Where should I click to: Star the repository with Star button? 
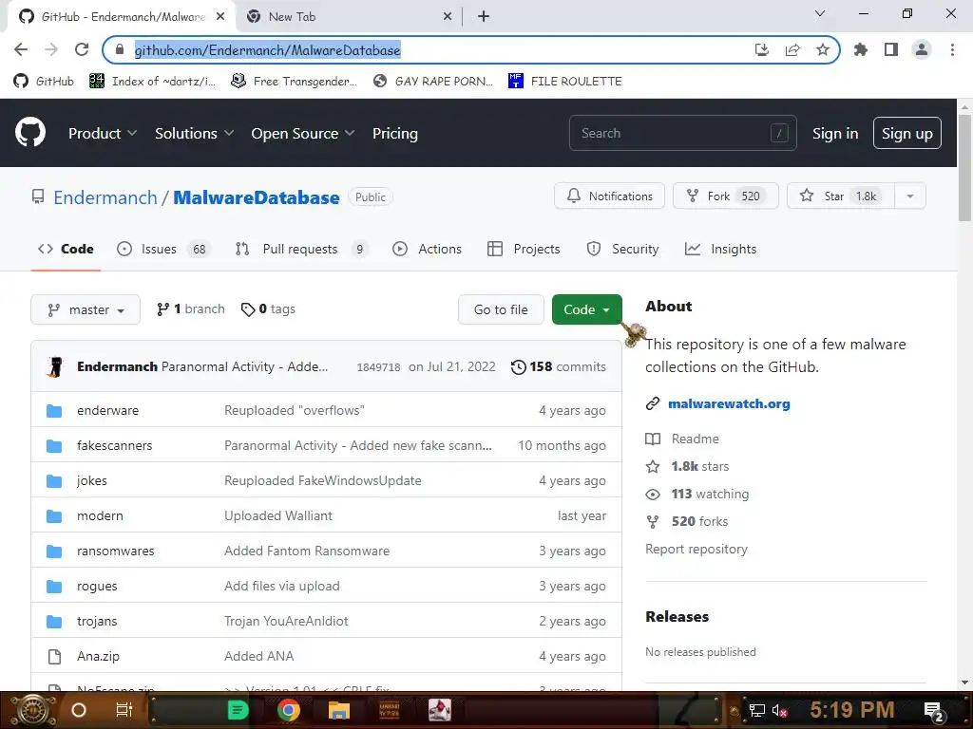pos(840,196)
